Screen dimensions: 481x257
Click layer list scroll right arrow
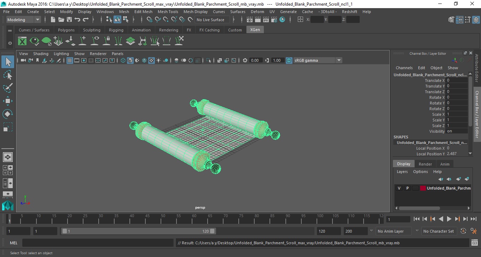pos(469,208)
